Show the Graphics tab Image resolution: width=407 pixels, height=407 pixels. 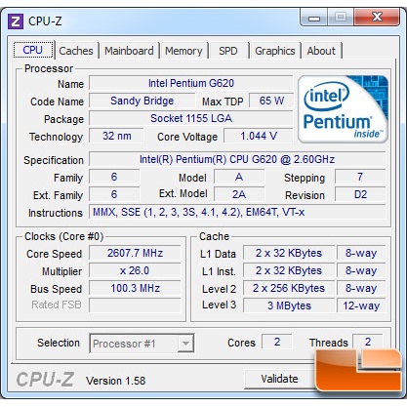[x=275, y=51]
